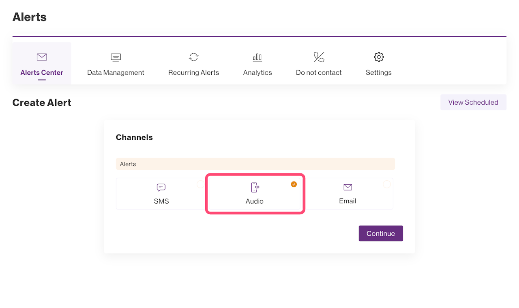Screen dimensions: 519x308
Task: Click the envelope icon for Alerts Center
Action: (x=42, y=57)
